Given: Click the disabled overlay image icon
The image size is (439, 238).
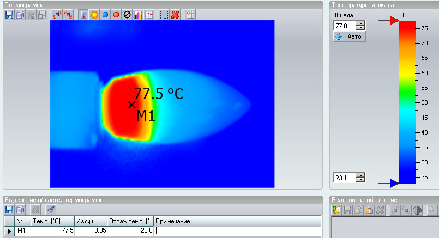Looking at the screenshot, I should [42, 15].
